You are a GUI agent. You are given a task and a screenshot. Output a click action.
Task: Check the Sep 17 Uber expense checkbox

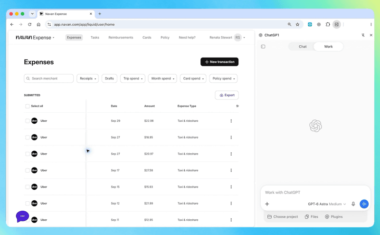pos(28,170)
